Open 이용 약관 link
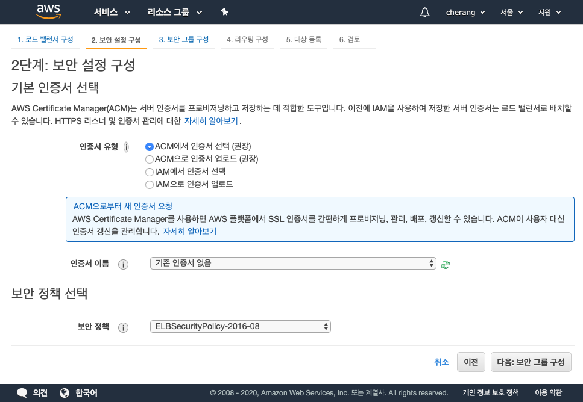This screenshot has height=402, width=583. [x=549, y=393]
